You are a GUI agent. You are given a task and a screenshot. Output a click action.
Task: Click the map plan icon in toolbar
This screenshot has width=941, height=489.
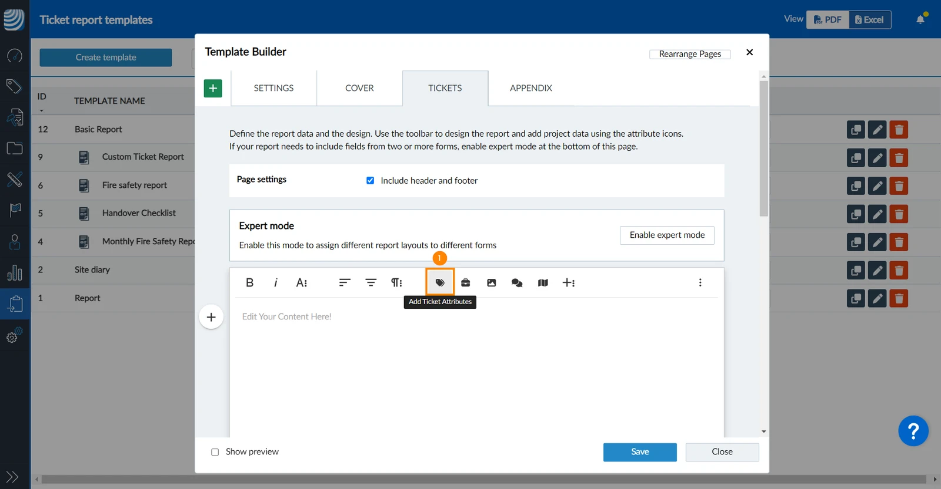coord(543,282)
